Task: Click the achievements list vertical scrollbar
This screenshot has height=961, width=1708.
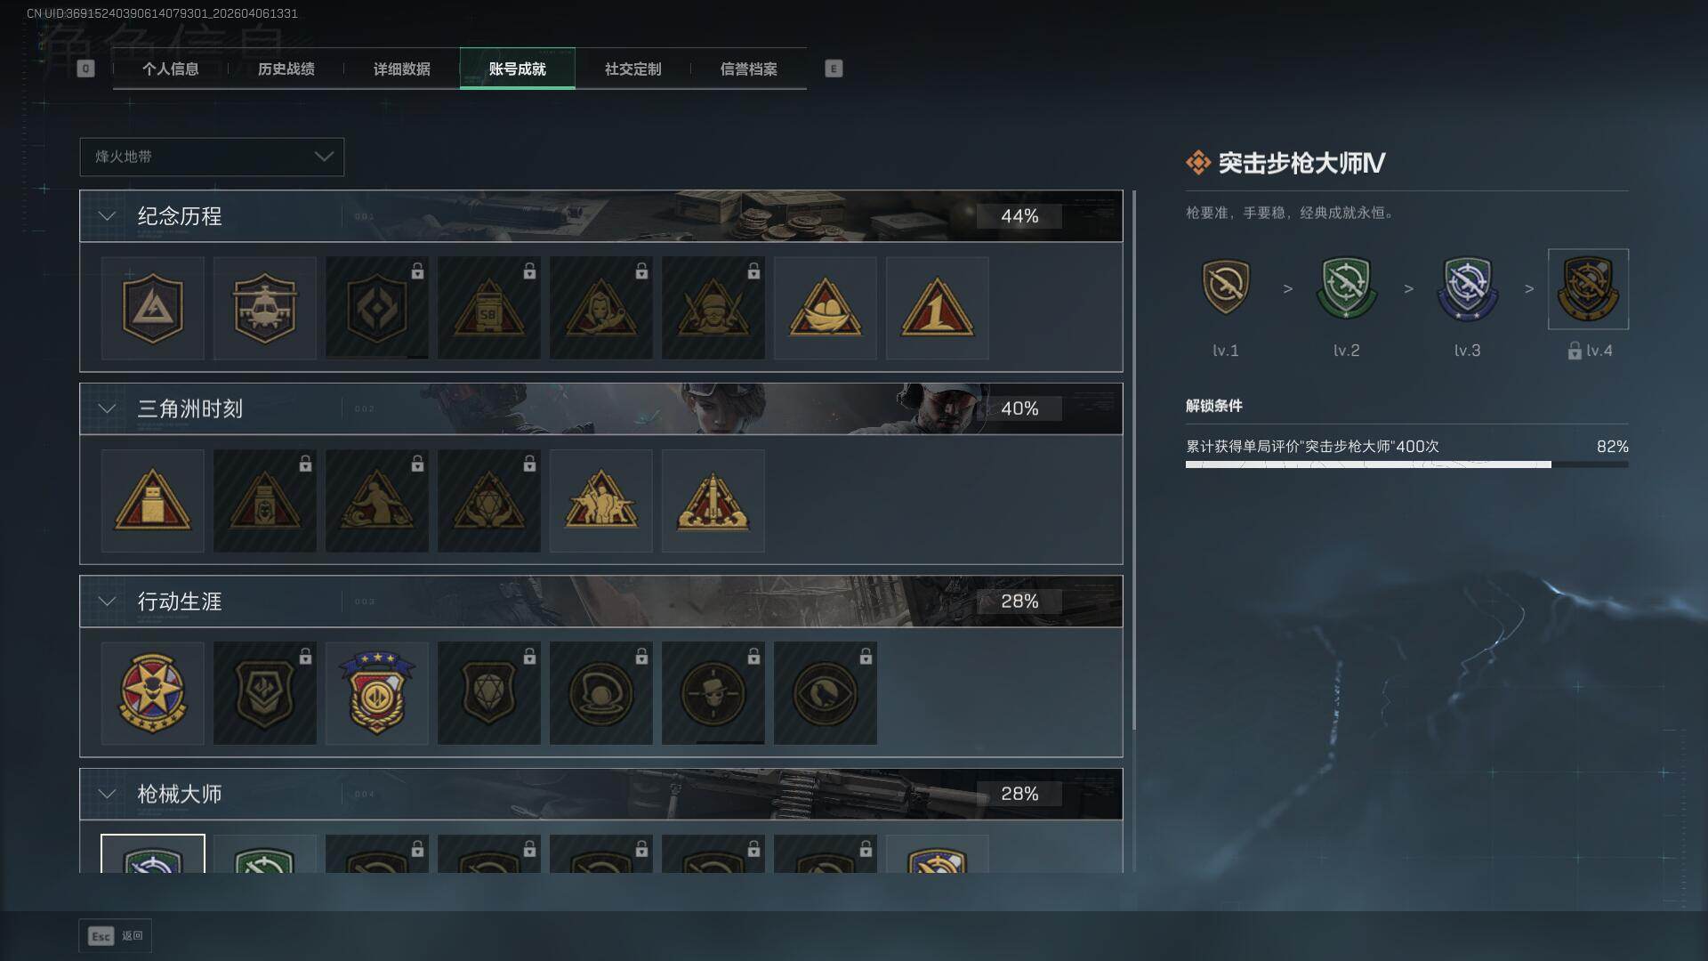Action: click(1133, 460)
